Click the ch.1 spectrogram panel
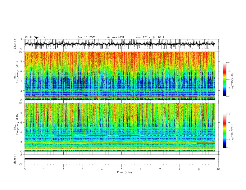246x190 pixels. point(120,76)
